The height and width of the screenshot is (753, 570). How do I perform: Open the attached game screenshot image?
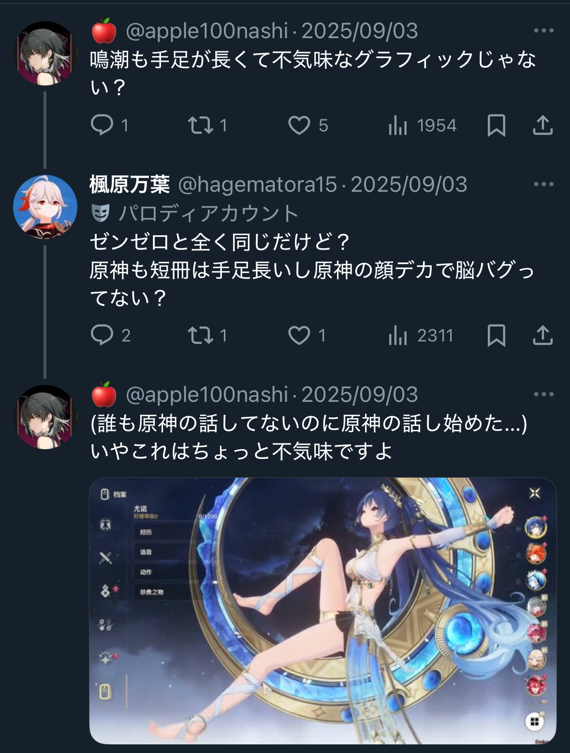point(323,611)
